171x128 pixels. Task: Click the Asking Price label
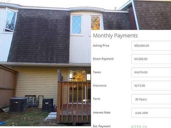pos(101,46)
